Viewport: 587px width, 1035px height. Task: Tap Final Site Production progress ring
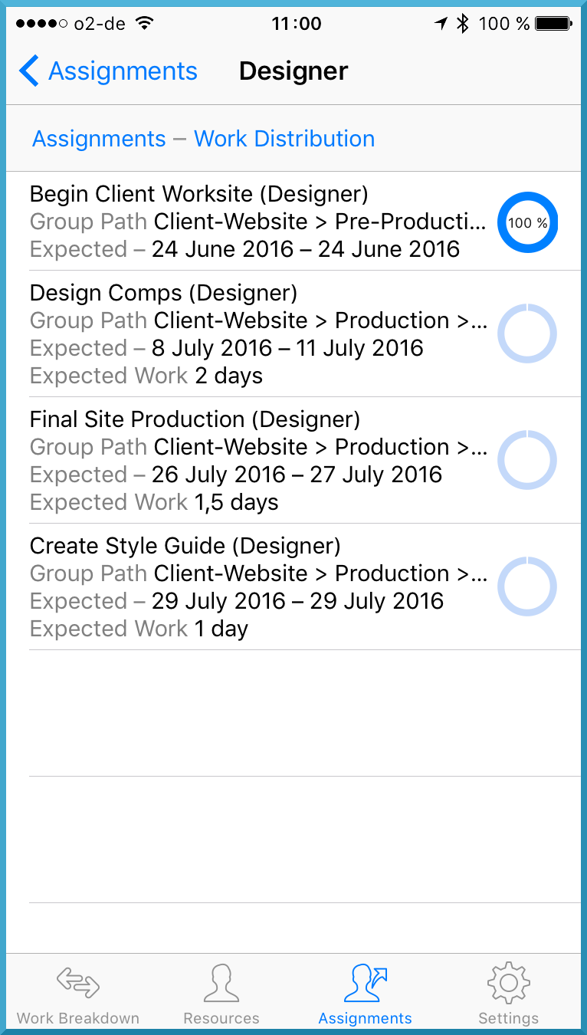click(x=527, y=460)
